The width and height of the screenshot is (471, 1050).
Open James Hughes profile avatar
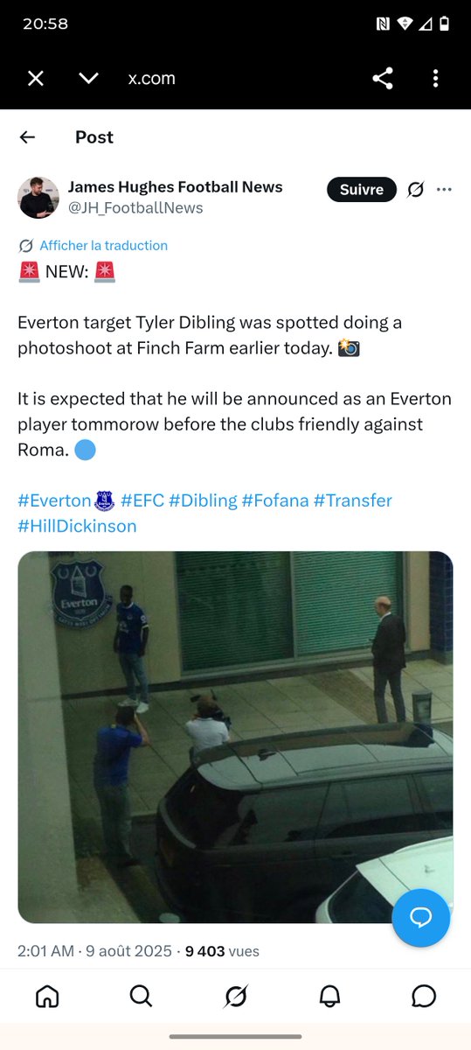(x=38, y=197)
